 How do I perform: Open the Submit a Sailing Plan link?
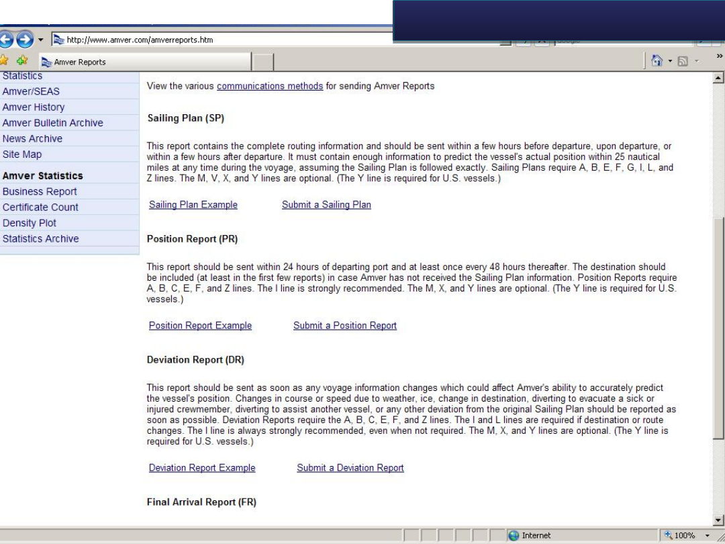click(x=326, y=205)
